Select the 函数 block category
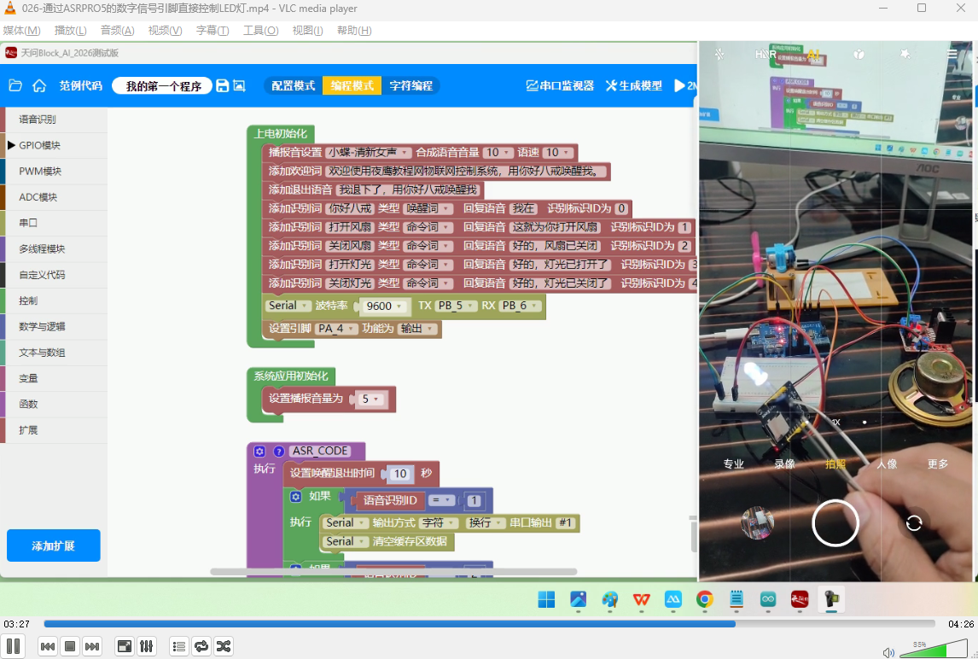The height and width of the screenshot is (659, 978). pos(54,404)
